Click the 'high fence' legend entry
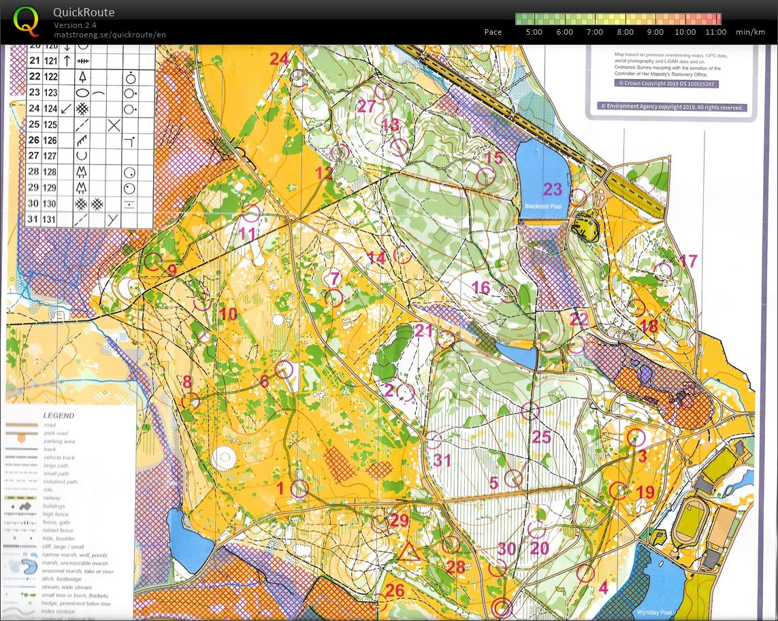This screenshot has width=778, height=621. tap(56, 514)
